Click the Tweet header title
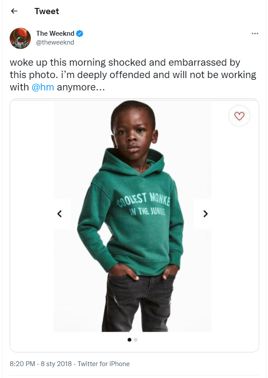The image size is (268, 378). (47, 11)
